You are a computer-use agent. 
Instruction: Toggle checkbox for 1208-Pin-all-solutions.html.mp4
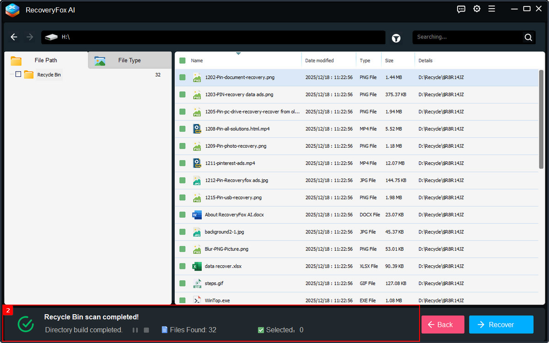pos(183,129)
